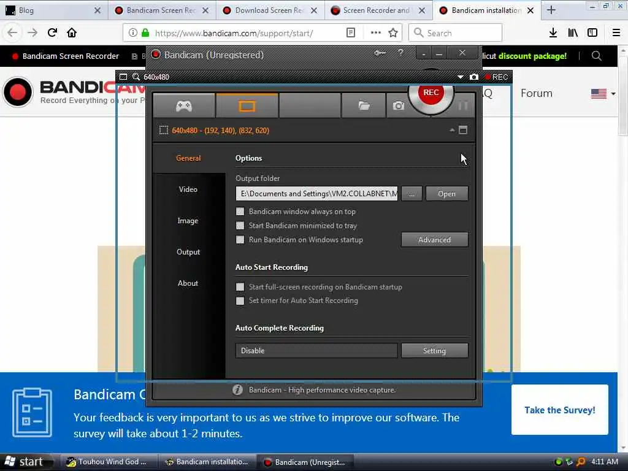Click the info icon in Bandicam status bar
This screenshot has width=628, height=471.
tap(237, 389)
